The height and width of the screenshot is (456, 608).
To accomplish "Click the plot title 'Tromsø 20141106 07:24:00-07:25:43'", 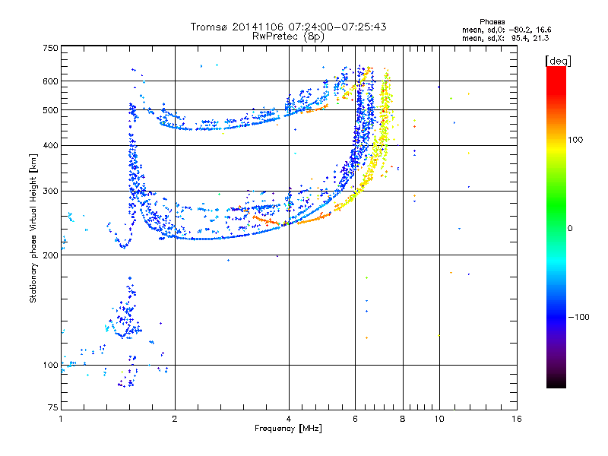I will tap(288, 27).
